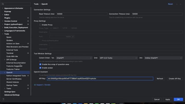Click project-level icon beside Actions on Save
The image size is (185, 104).
[x=28, y=44]
